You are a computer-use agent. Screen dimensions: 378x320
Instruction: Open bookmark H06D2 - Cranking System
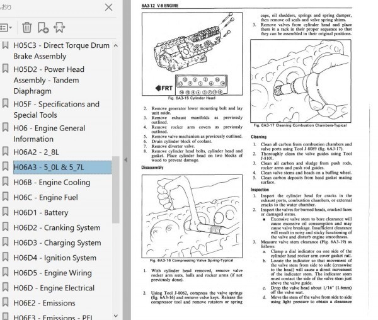coord(57,227)
